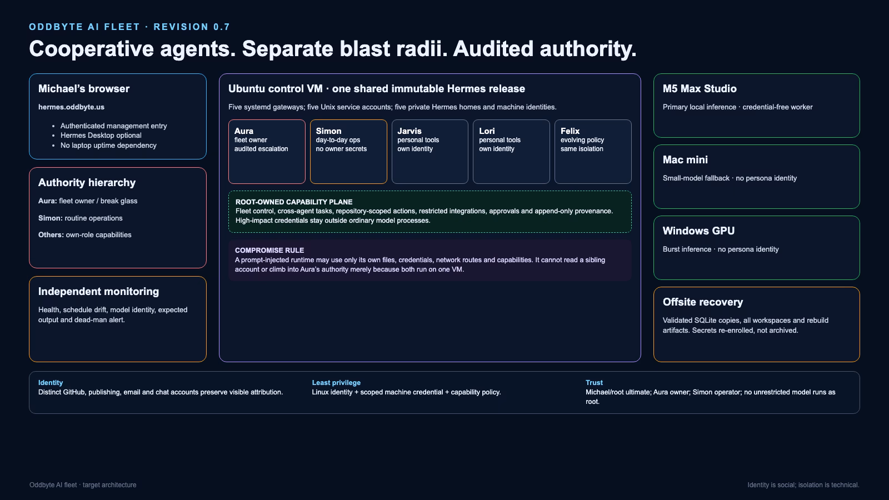The image size is (889, 500).
Task: Select the Simon agent card
Action: click(348, 152)
